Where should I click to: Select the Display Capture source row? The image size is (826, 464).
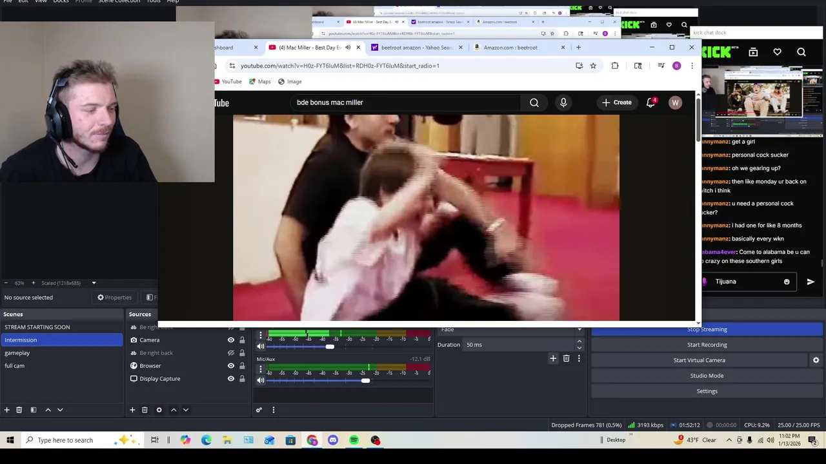tap(187, 379)
